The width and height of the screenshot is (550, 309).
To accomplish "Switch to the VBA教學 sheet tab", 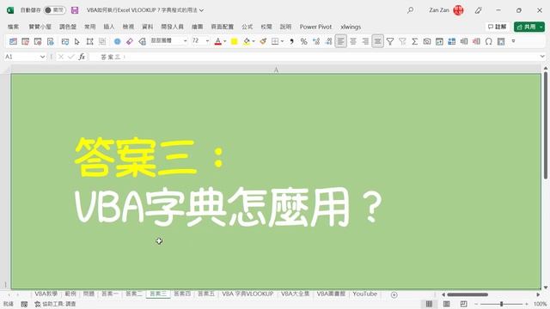I will click(46, 294).
